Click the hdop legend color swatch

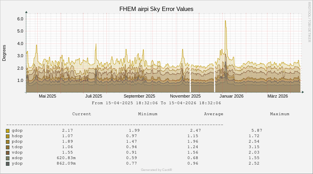[x=8, y=136]
